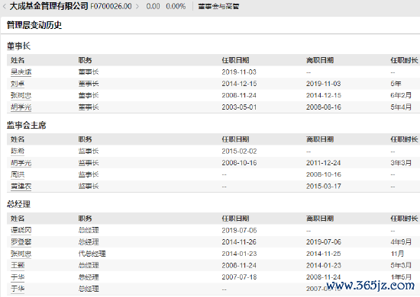Open the 董事会与高管 tab
This screenshot has width=420, height=297.
[218, 6]
